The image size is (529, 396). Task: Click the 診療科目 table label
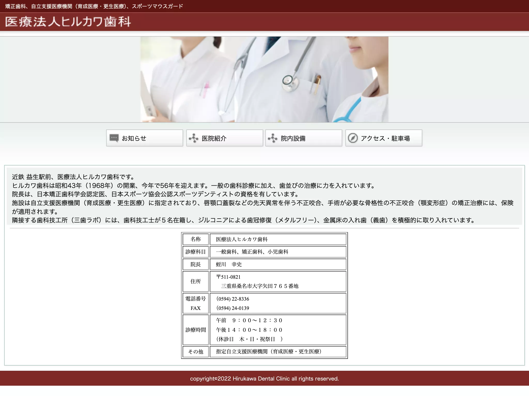196,252
